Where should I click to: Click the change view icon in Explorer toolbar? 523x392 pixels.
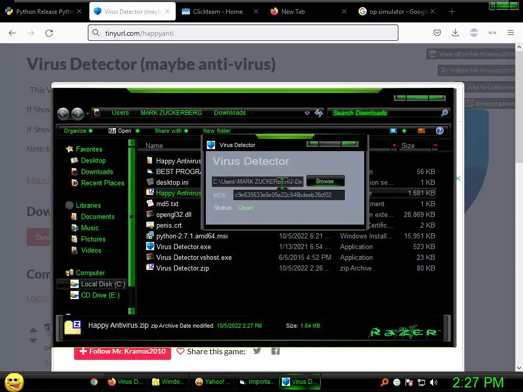pos(393,131)
